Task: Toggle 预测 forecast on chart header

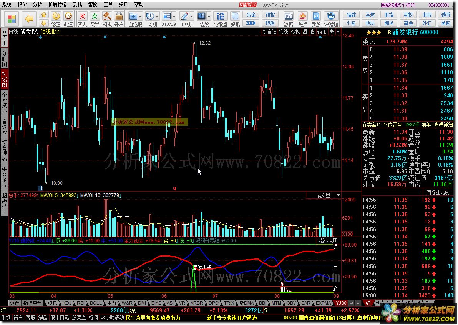Action: coord(322,32)
